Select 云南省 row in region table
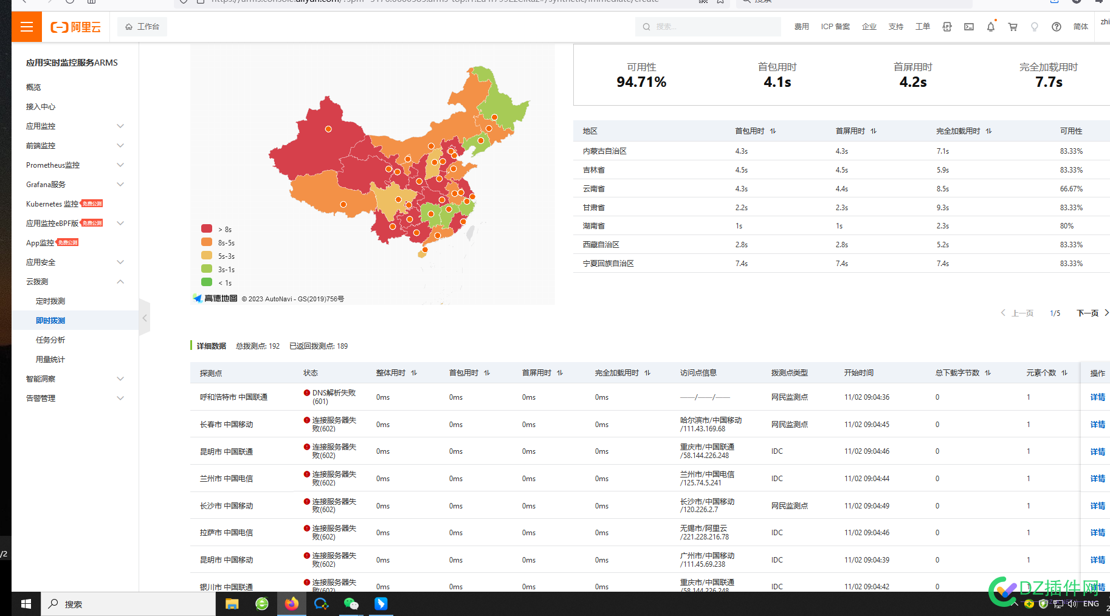 (x=841, y=189)
